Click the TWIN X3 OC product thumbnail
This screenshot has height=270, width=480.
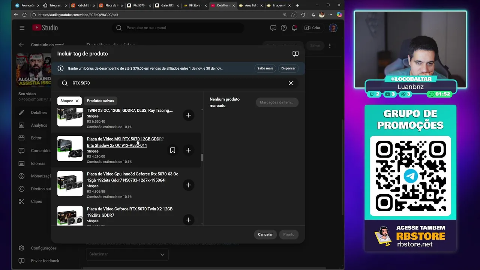(70, 117)
